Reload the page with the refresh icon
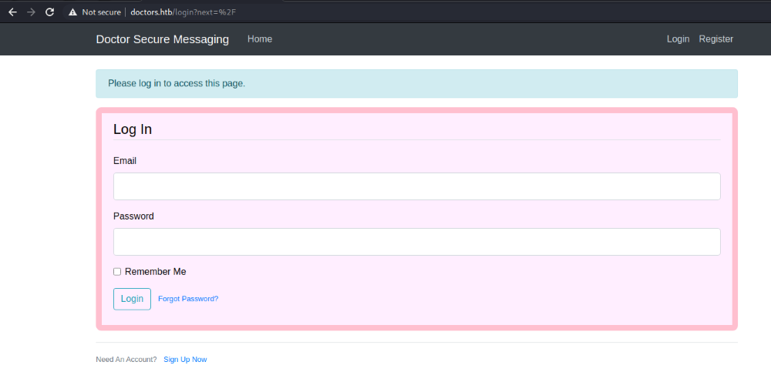 tap(50, 12)
